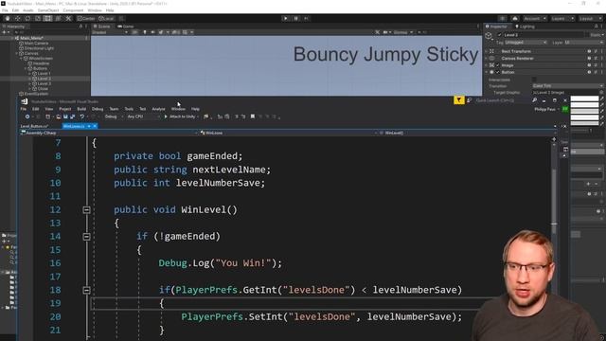Image resolution: width=606 pixels, height=341 pixels.
Task: Toggle the Image component enabled checkbox
Action: tap(498, 65)
